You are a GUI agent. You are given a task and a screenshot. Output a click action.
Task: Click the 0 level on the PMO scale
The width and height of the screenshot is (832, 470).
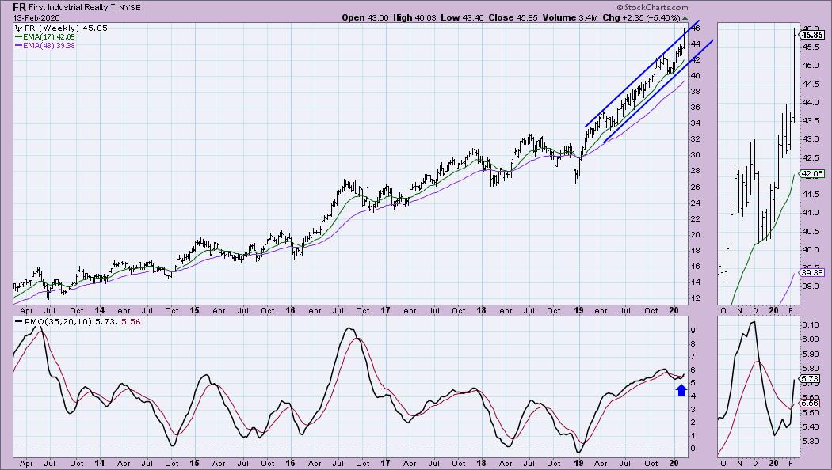point(693,449)
